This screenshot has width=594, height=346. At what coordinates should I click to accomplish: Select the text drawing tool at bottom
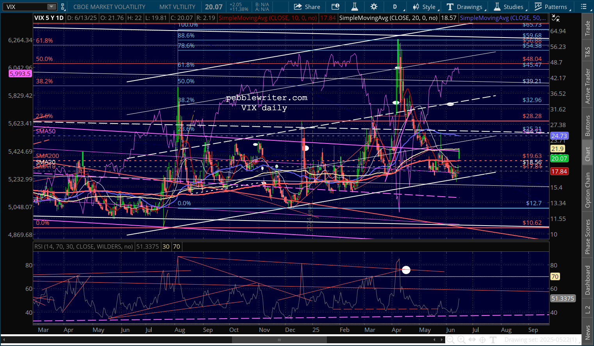pos(493,340)
